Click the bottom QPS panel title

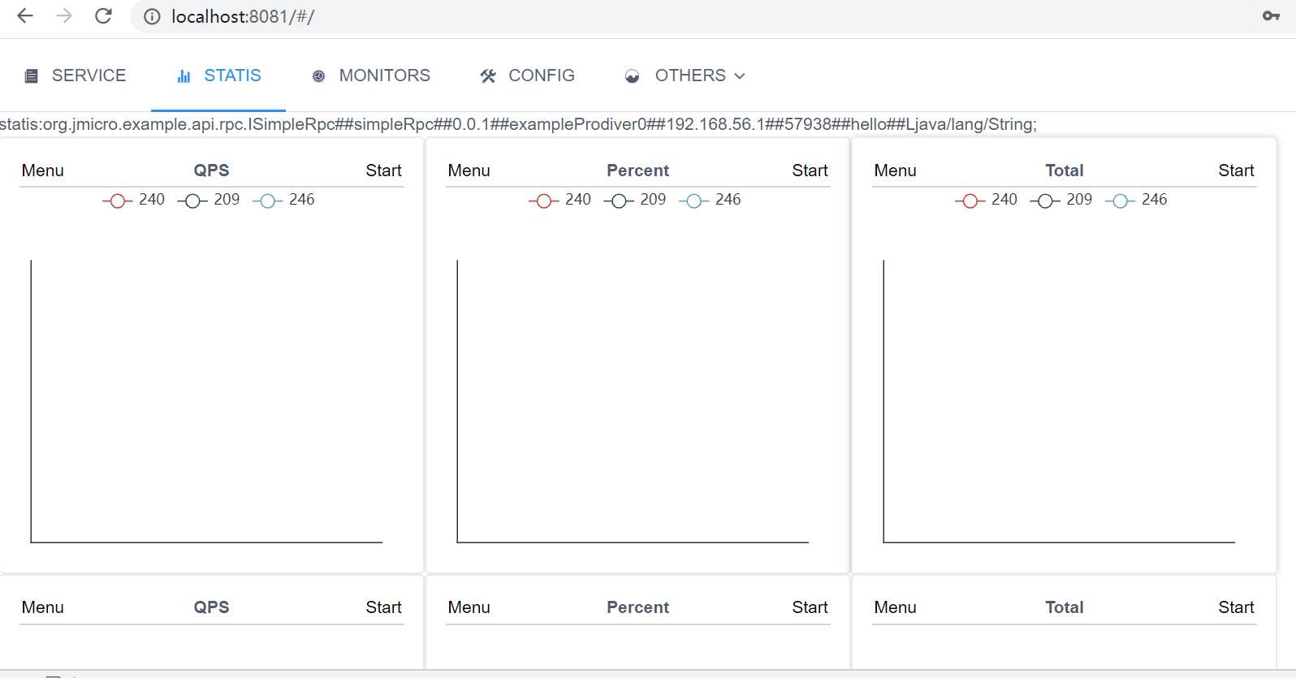point(211,607)
